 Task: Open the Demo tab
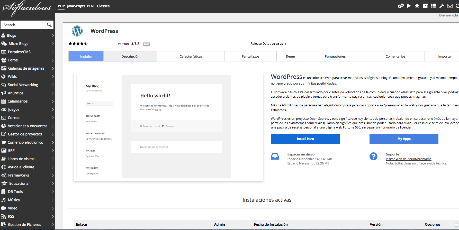[290, 56]
